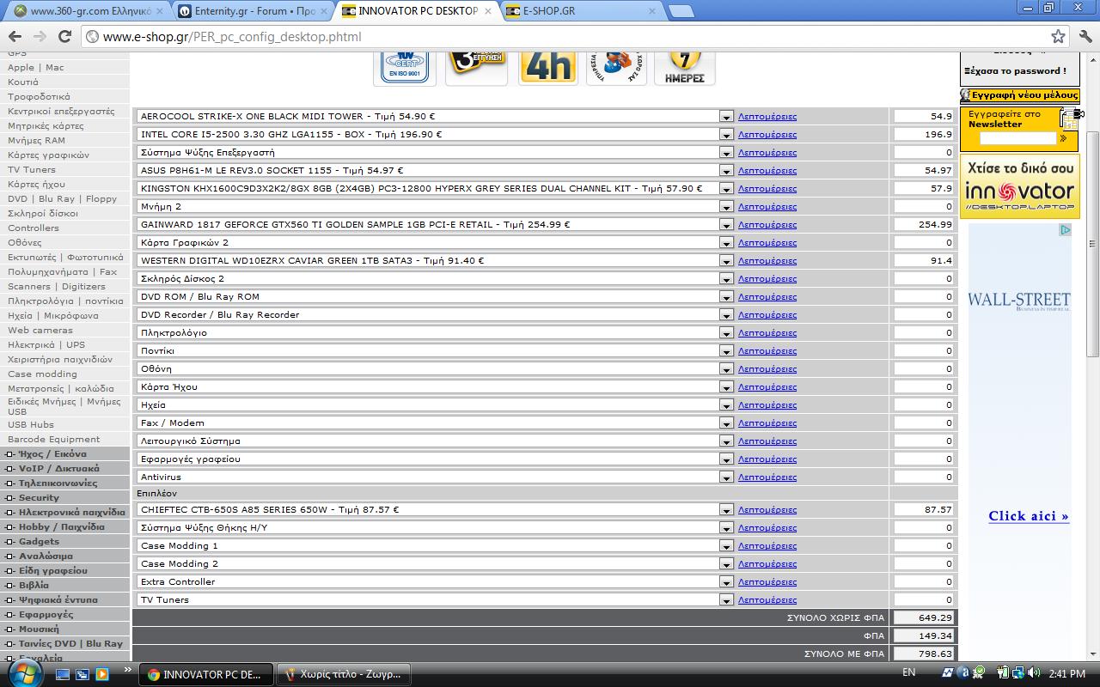This screenshot has width=1100, height=687.
Task: Click Λεπτομέρειες for the TV Tuners row
Action: (x=767, y=600)
